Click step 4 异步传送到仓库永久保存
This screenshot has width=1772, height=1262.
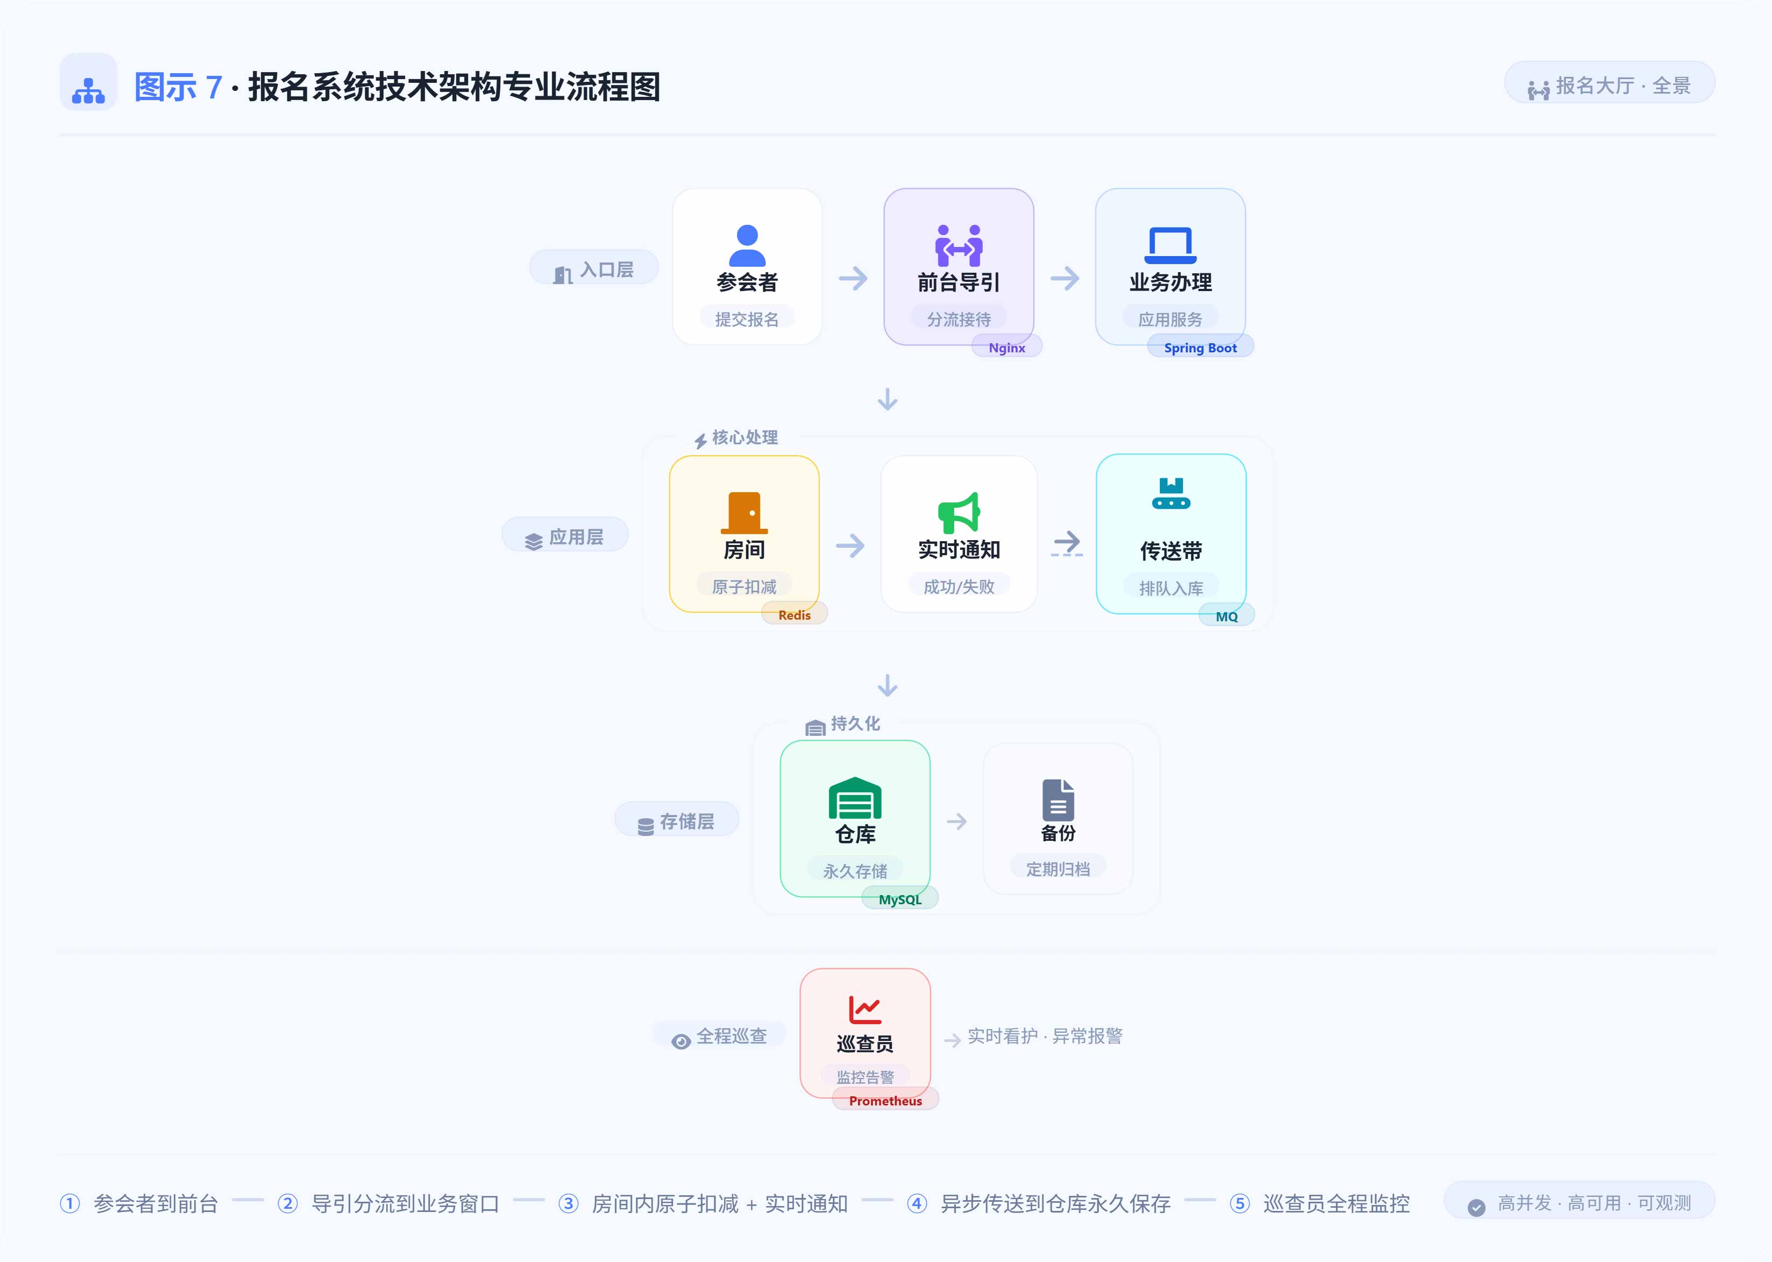coord(1039,1203)
